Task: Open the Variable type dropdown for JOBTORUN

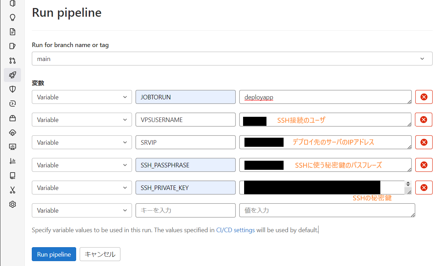Action: click(x=82, y=97)
